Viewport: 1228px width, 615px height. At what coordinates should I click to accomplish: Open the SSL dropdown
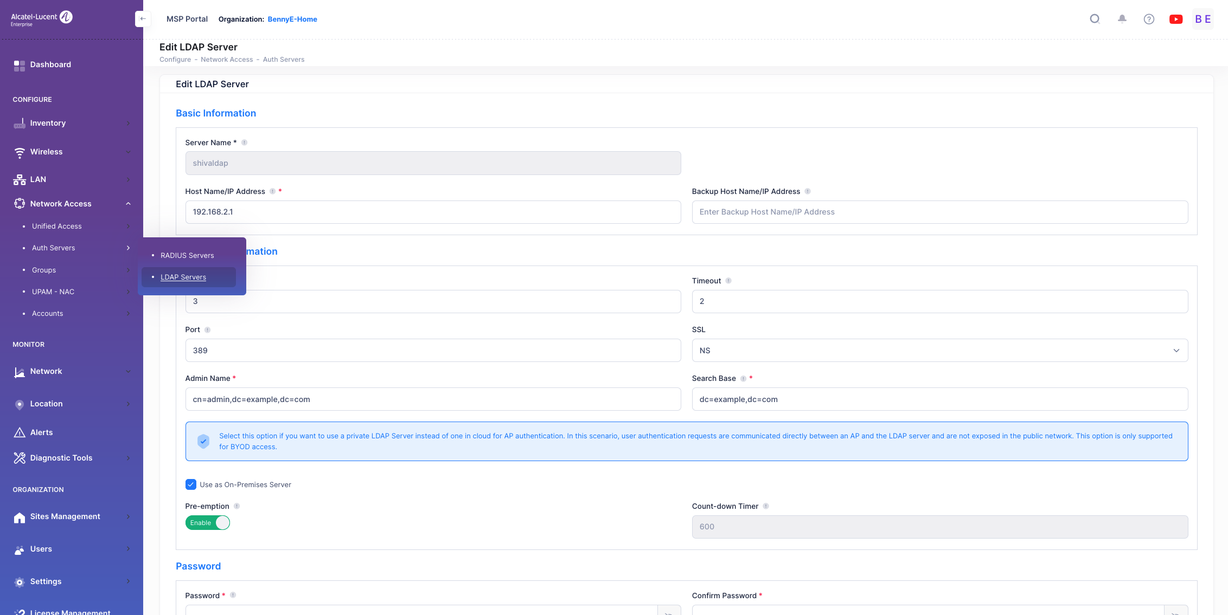pyautogui.click(x=939, y=351)
